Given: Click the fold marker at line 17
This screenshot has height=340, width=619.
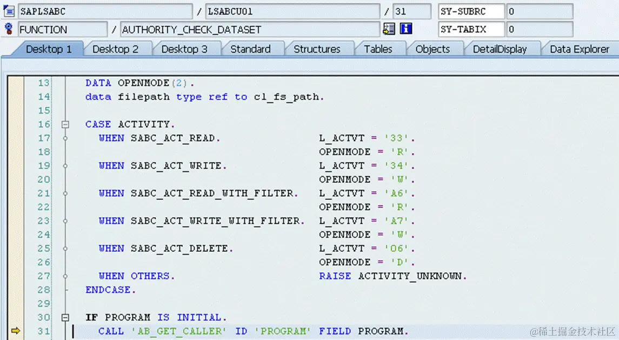Looking at the screenshot, I should coord(65,138).
